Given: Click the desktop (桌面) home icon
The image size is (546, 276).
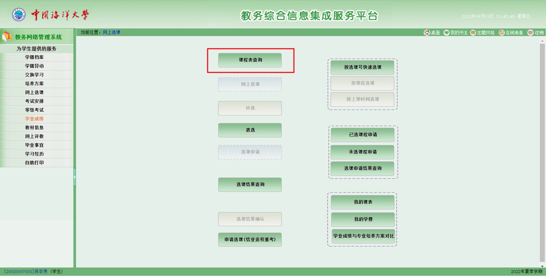Looking at the screenshot, I should [427, 33].
